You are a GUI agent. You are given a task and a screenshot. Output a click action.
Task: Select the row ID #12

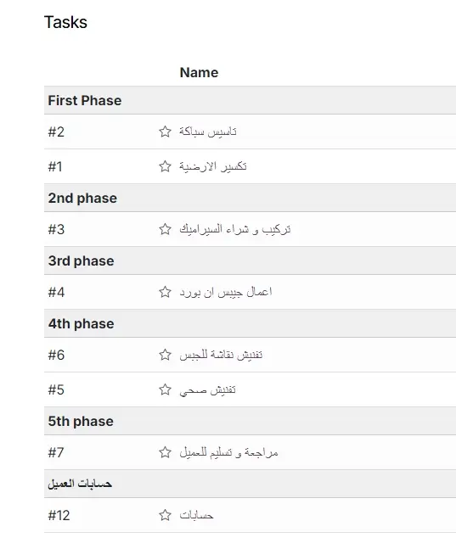tap(59, 515)
